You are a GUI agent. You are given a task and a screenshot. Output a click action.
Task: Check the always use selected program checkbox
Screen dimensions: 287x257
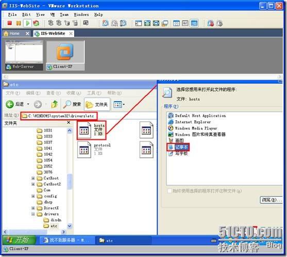tap(170, 191)
